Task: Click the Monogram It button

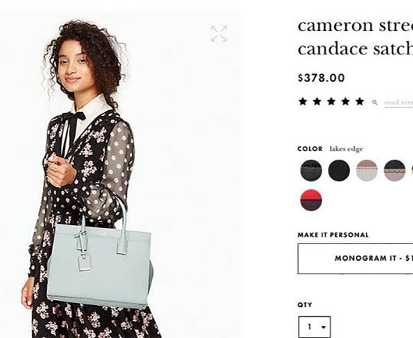Action: (x=355, y=259)
